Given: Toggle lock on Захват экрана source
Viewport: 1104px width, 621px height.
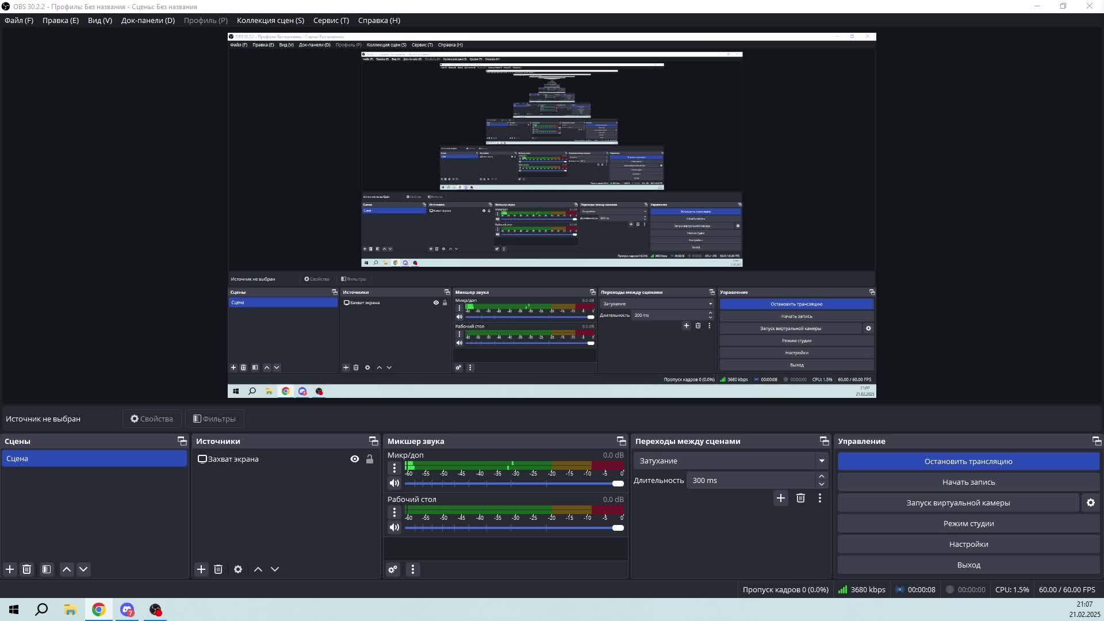Looking at the screenshot, I should (370, 459).
